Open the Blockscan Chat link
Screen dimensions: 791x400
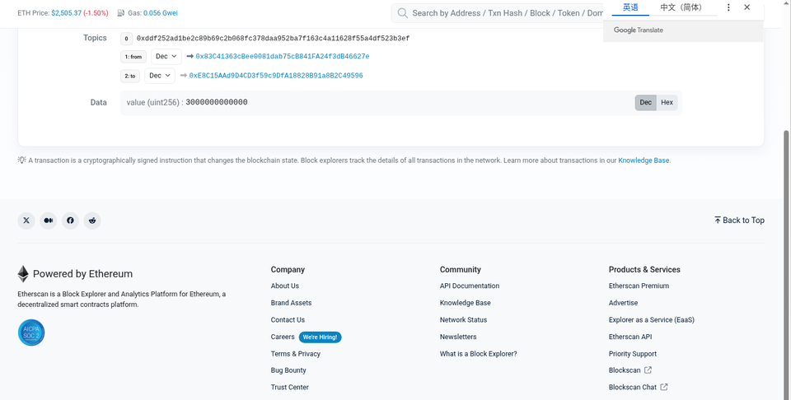tap(633, 387)
